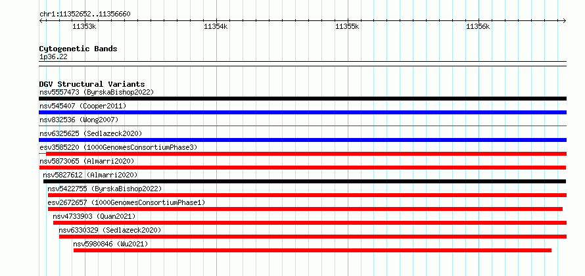Select the red nsv4733903 variant bar
The image size is (585, 276).
[310, 223]
